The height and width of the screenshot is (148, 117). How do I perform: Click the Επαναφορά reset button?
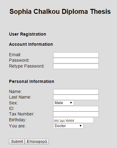pos(37,142)
